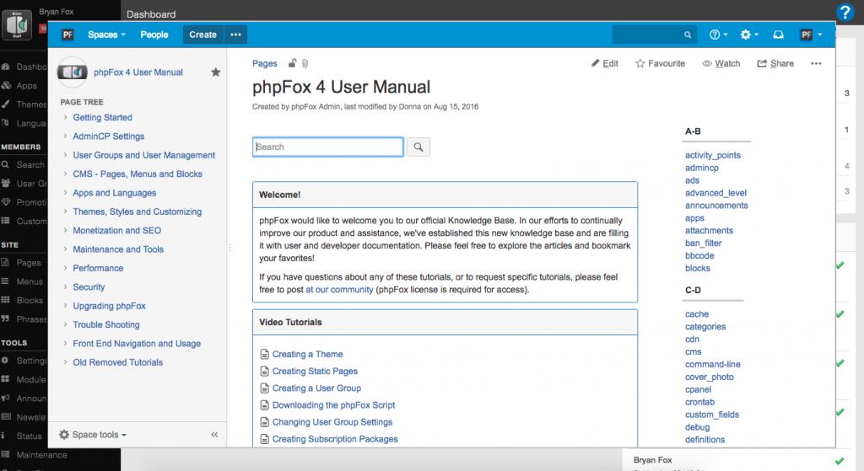Image resolution: width=864 pixels, height=471 pixels.
Task: Go to the People menu item
Action: coord(154,35)
